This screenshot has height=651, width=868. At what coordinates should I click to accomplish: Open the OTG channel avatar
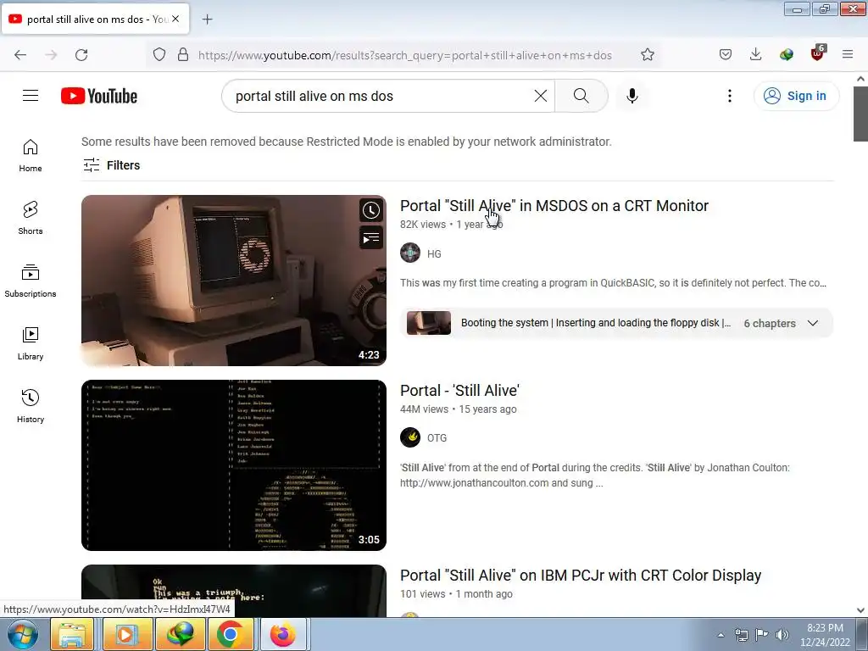click(x=410, y=437)
